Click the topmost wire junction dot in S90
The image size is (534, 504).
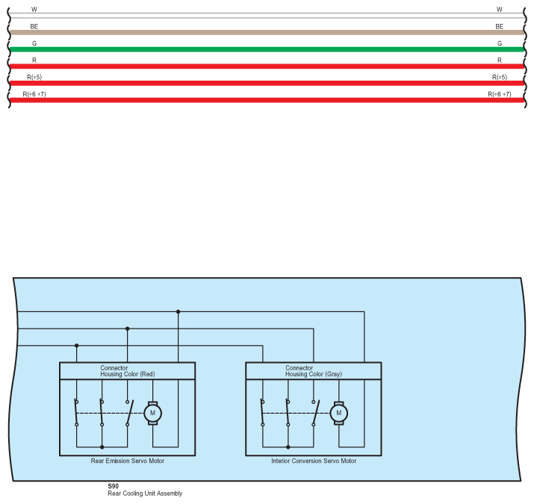pyautogui.click(x=178, y=311)
